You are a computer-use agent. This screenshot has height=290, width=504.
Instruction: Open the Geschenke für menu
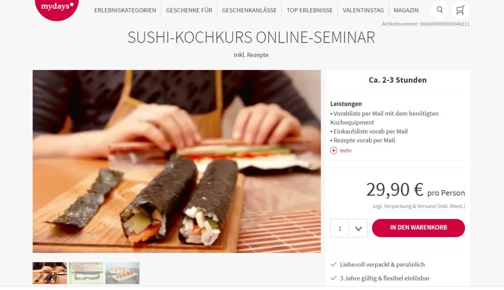(189, 10)
